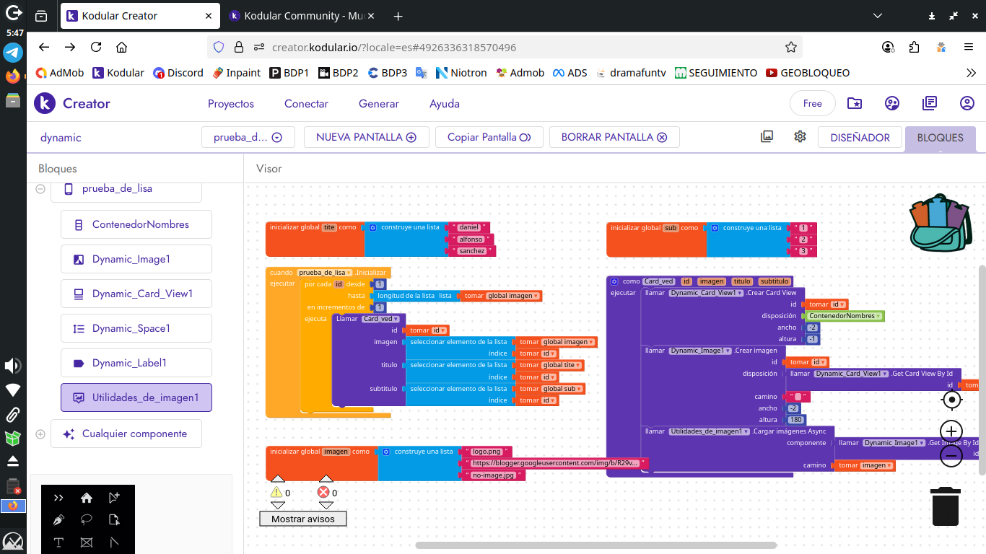The height and width of the screenshot is (554, 986).
Task: Click the trash can in the workspace
Action: click(x=946, y=506)
